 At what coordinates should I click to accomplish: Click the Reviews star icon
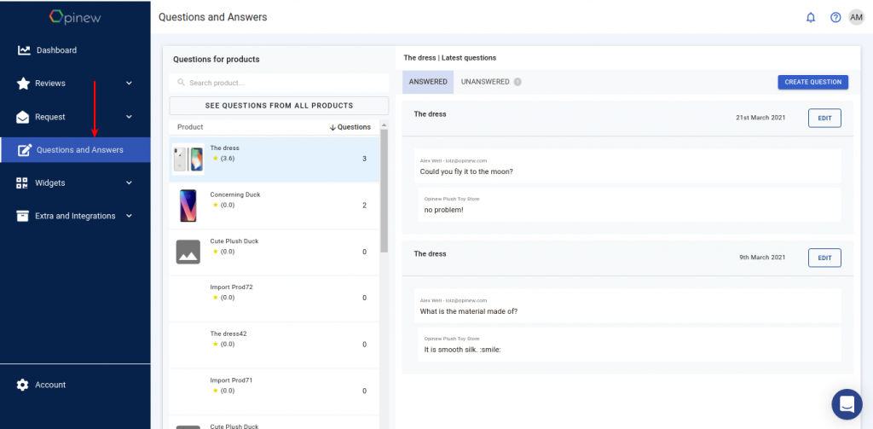(x=23, y=84)
